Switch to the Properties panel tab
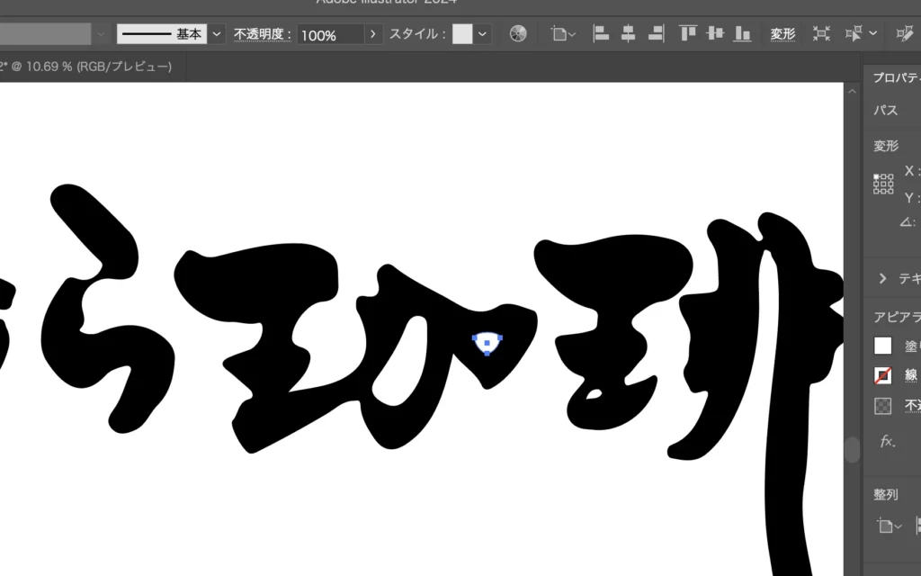This screenshot has width=921, height=576. click(896, 77)
